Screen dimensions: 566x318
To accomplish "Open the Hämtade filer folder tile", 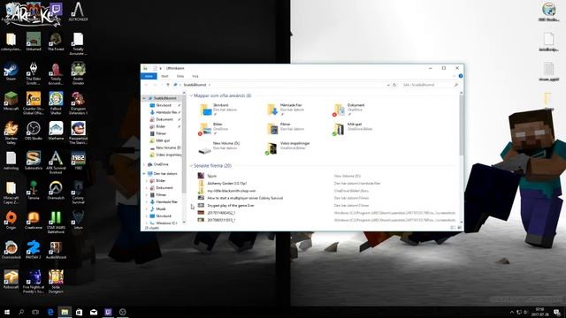I will (287, 110).
